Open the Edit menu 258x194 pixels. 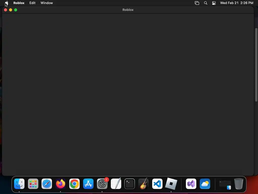[x=33, y=3]
